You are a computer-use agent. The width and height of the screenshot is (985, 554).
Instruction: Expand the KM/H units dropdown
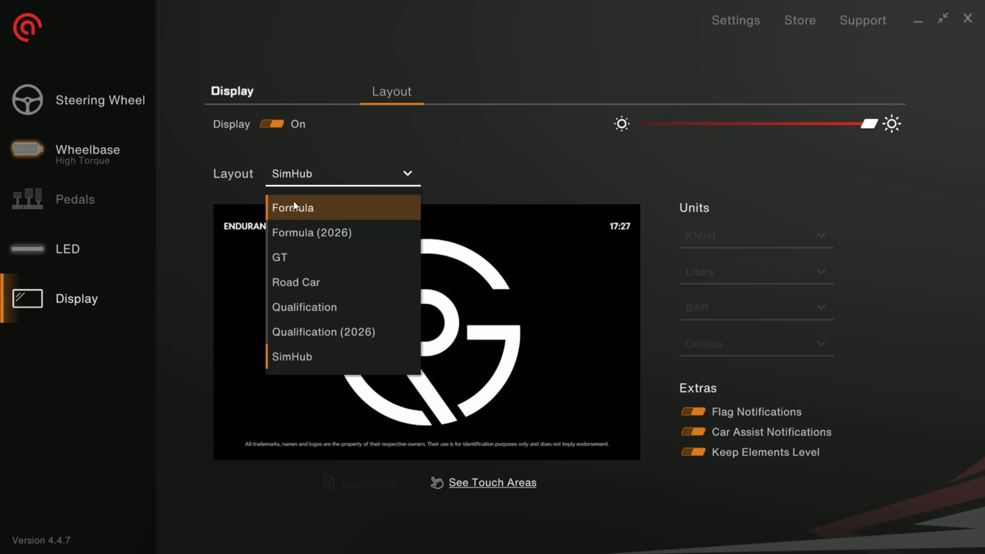[x=756, y=236]
